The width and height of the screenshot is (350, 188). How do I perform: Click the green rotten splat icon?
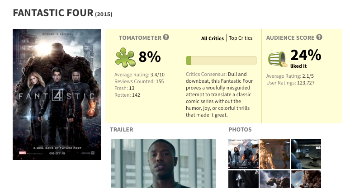point(125,57)
